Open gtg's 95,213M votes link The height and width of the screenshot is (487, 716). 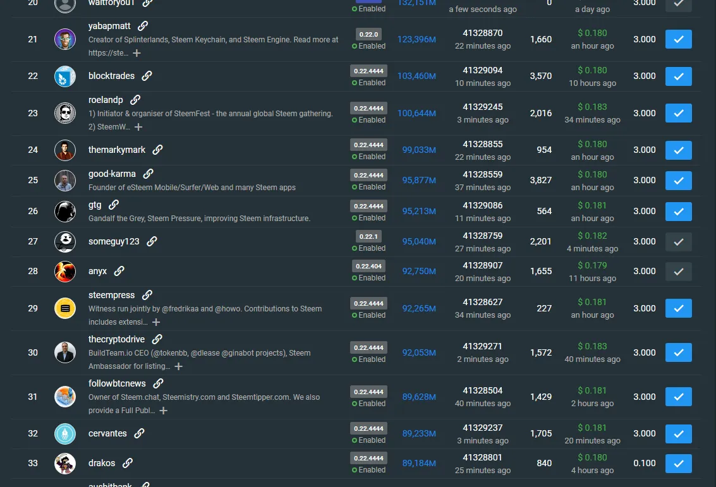[x=419, y=212]
